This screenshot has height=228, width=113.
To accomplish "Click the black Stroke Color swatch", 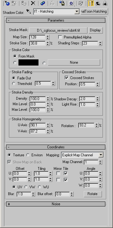I will (29, 62).
